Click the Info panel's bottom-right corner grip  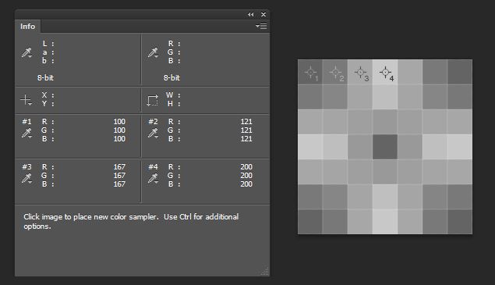(265, 272)
